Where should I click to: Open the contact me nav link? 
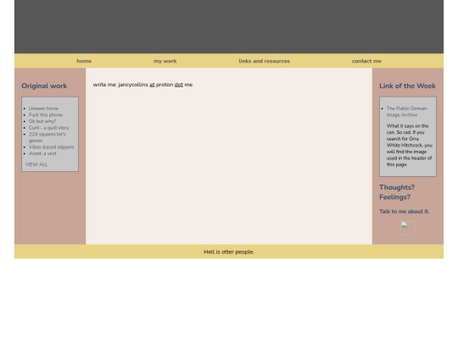coord(366,61)
